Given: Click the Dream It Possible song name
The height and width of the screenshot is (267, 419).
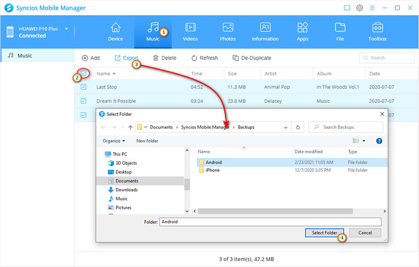Looking at the screenshot, I should (116, 101).
